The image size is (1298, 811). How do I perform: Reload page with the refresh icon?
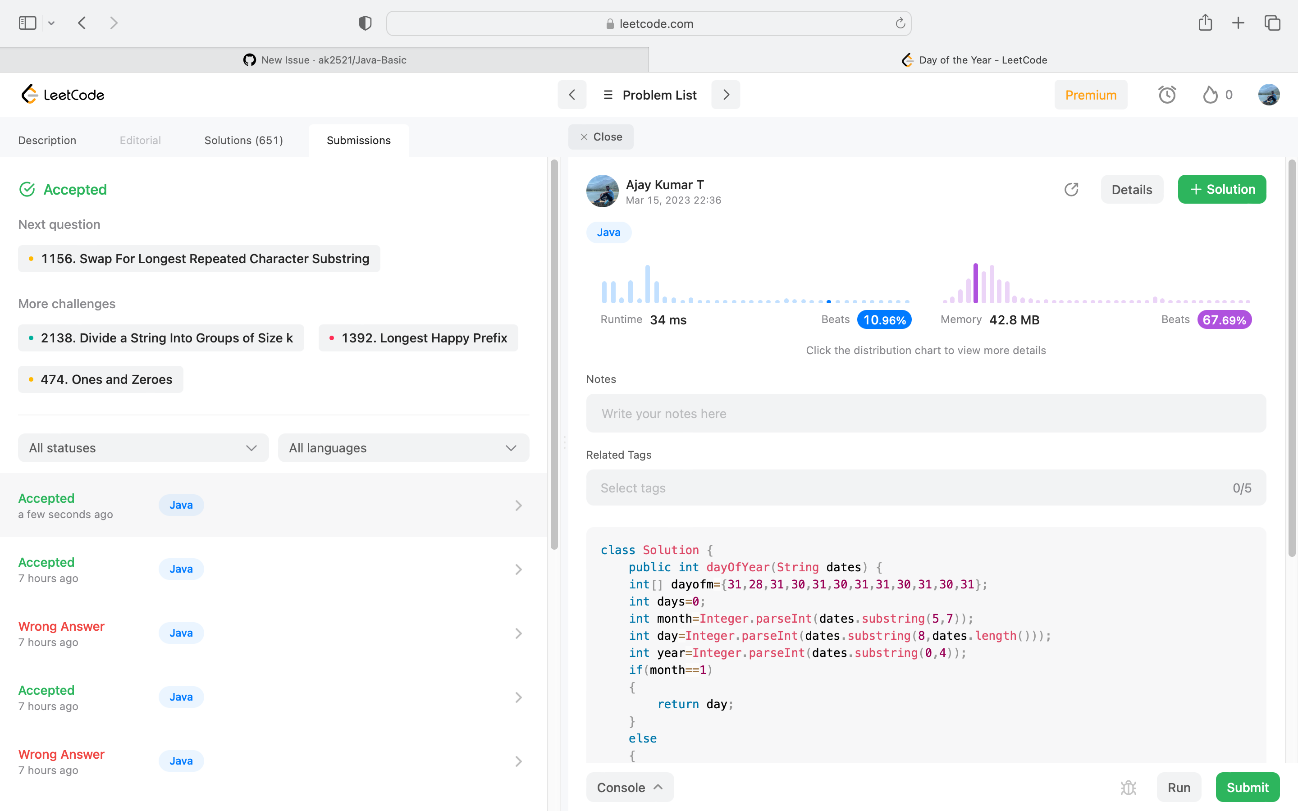coord(900,23)
